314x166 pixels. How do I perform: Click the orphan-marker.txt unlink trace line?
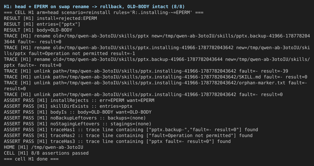point(156,86)
